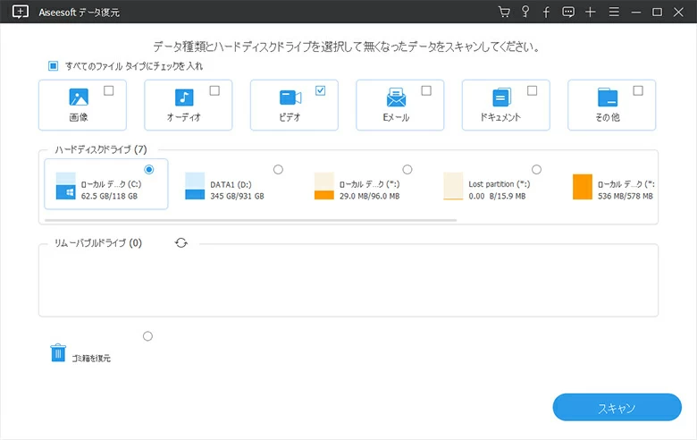Screen dimensions: 697x440
Task: Click the plus icon in title bar
Action: point(590,12)
